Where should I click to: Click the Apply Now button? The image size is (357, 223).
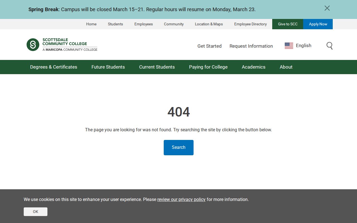pyautogui.click(x=318, y=24)
